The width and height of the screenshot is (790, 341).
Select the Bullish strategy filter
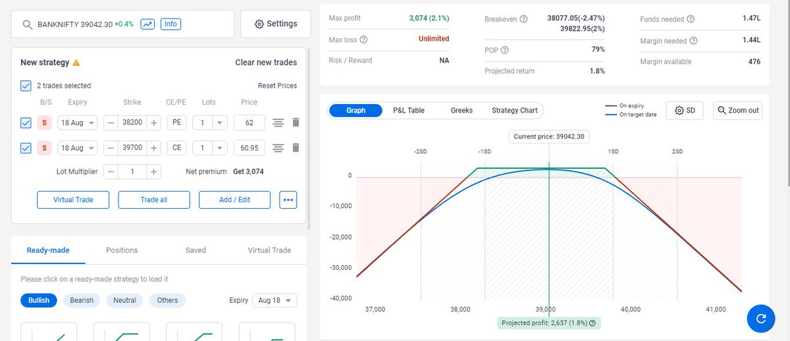point(39,300)
